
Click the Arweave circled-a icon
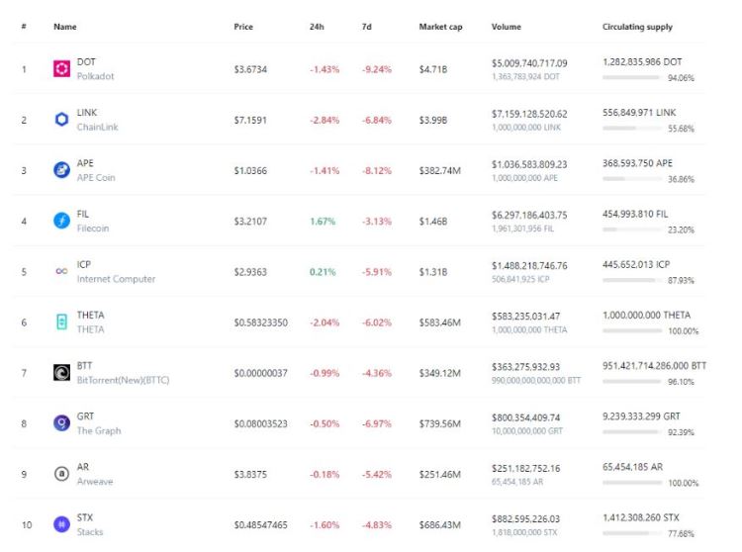[x=61, y=474]
